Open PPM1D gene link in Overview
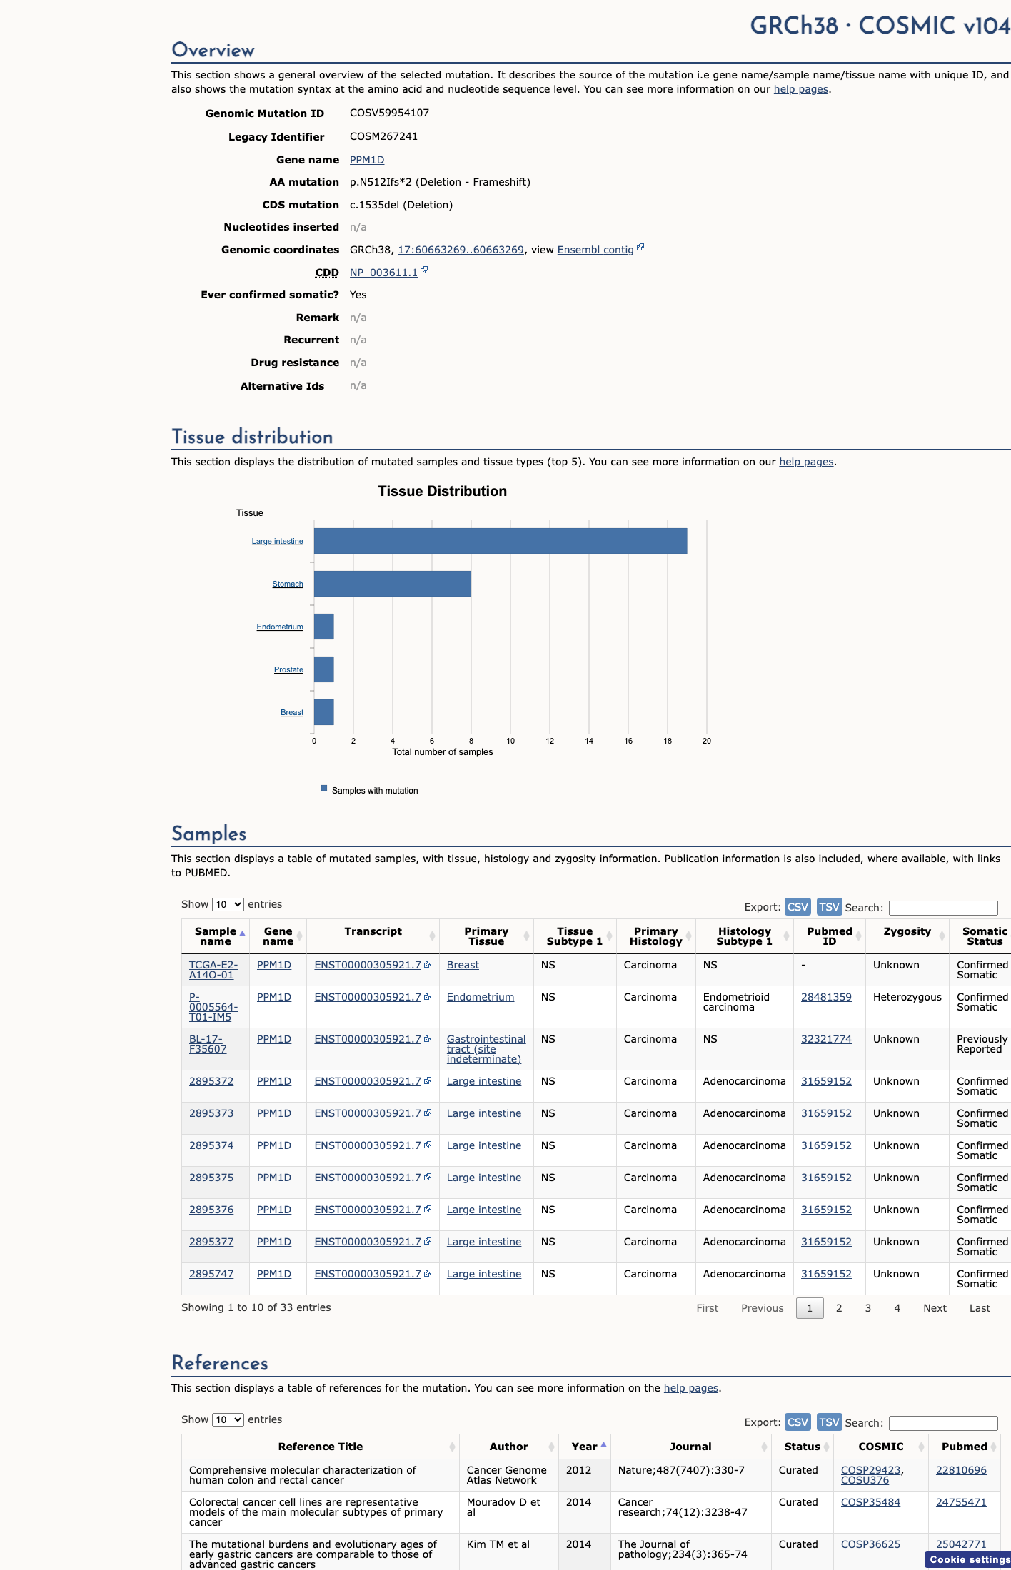The image size is (1011, 1570). 367,160
